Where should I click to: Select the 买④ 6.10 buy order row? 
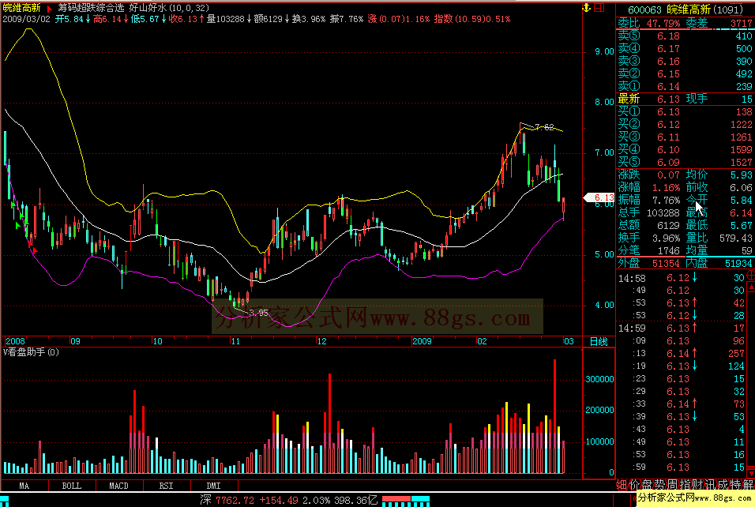[685, 150]
